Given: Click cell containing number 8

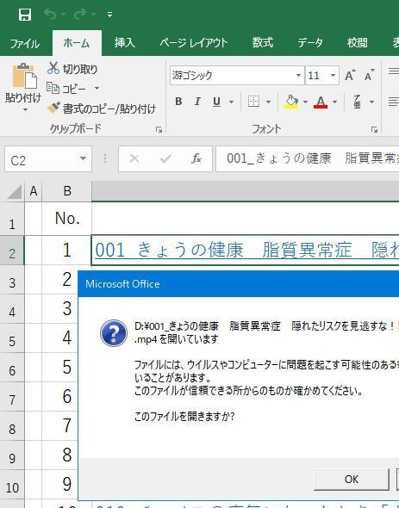Looking at the screenshot, I should [67, 455].
